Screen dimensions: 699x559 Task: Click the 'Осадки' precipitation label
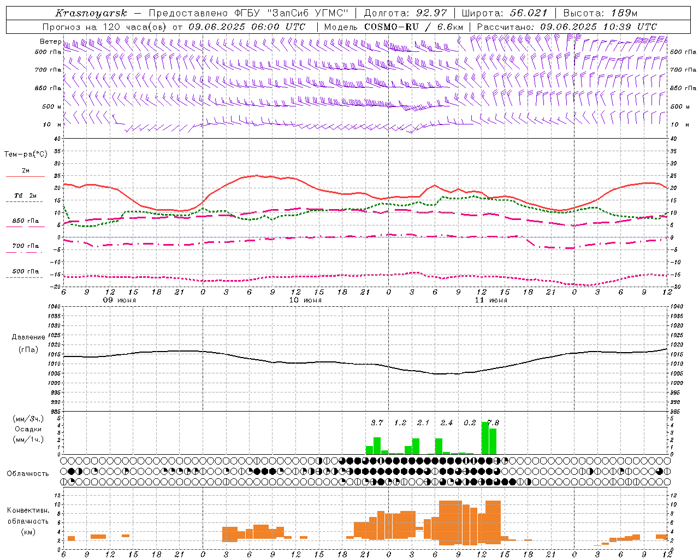[x=28, y=429]
